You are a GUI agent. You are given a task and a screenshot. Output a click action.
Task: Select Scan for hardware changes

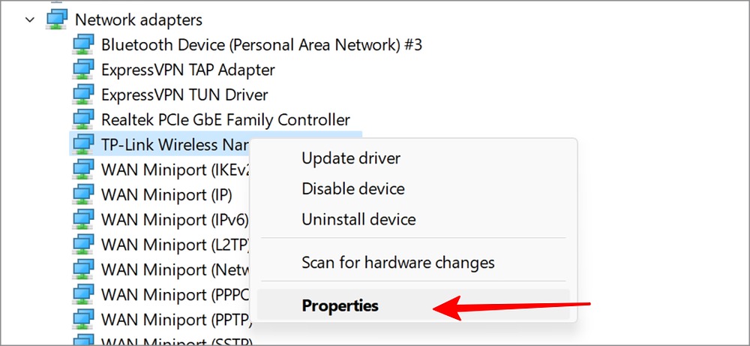pyautogui.click(x=397, y=263)
